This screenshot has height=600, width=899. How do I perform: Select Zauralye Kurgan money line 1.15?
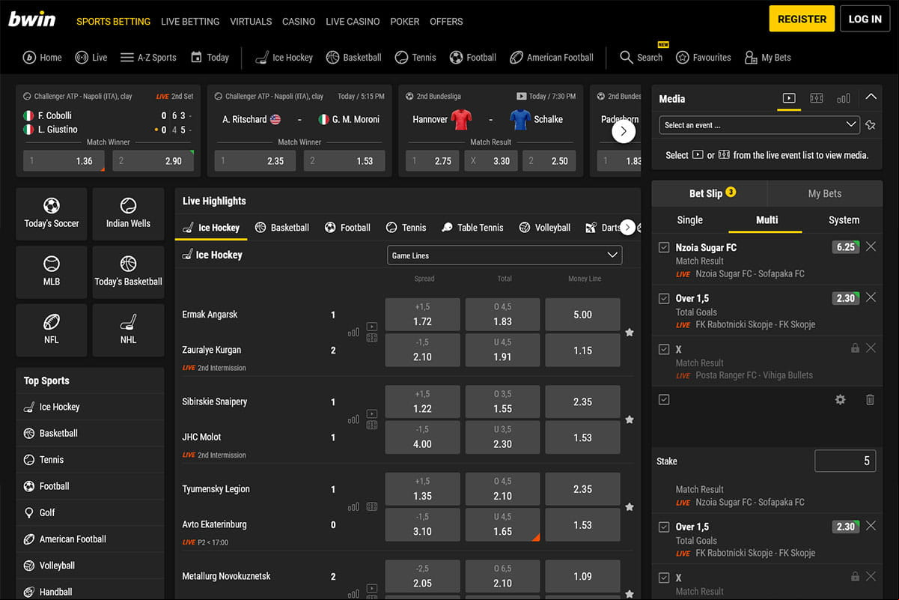point(582,351)
